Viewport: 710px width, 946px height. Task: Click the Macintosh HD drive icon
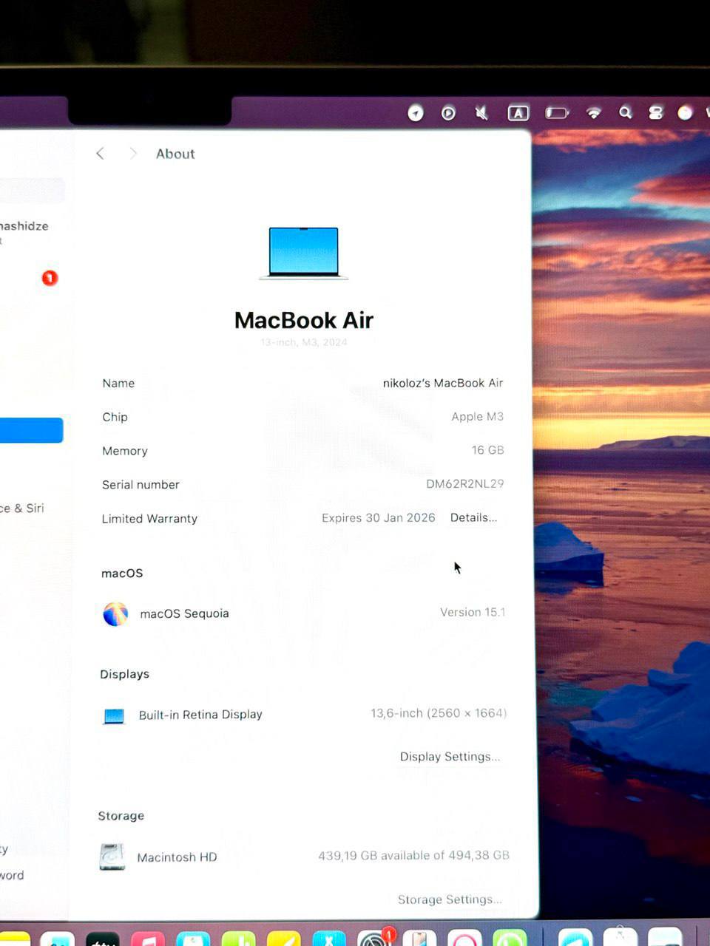click(112, 857)
